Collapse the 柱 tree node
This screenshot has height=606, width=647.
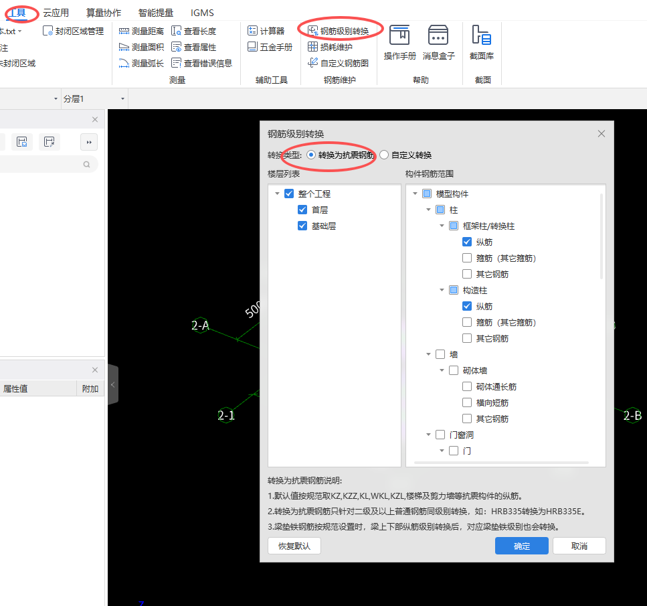point(428,210)
